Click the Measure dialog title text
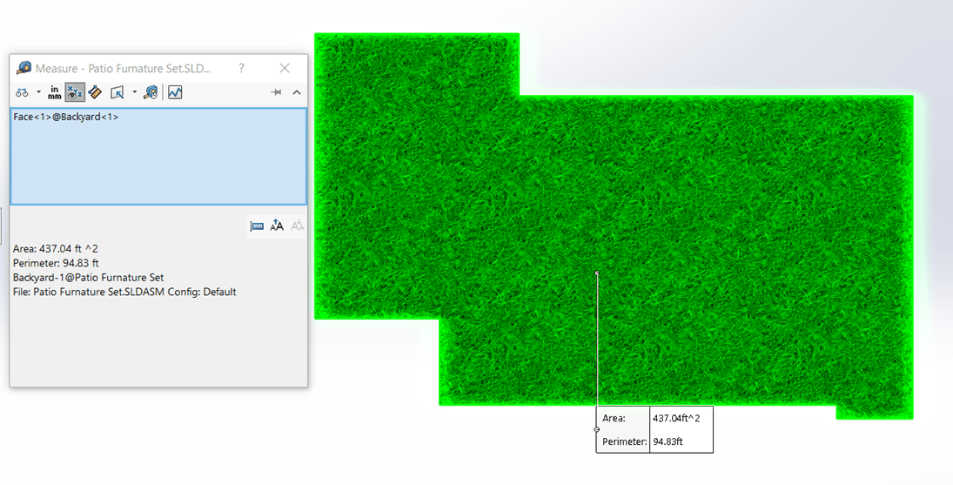The height and width of the screenshot is (485, 953). point(123,69)
